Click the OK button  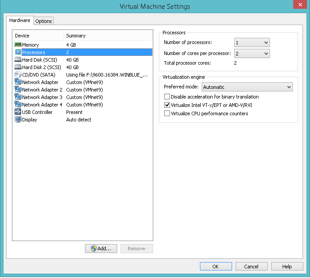(x=216, y=267)
